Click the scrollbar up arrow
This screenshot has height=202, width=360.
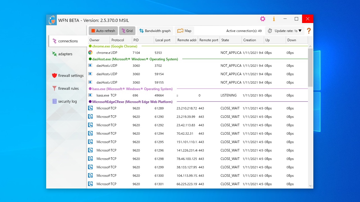click(x=310, y=46)
